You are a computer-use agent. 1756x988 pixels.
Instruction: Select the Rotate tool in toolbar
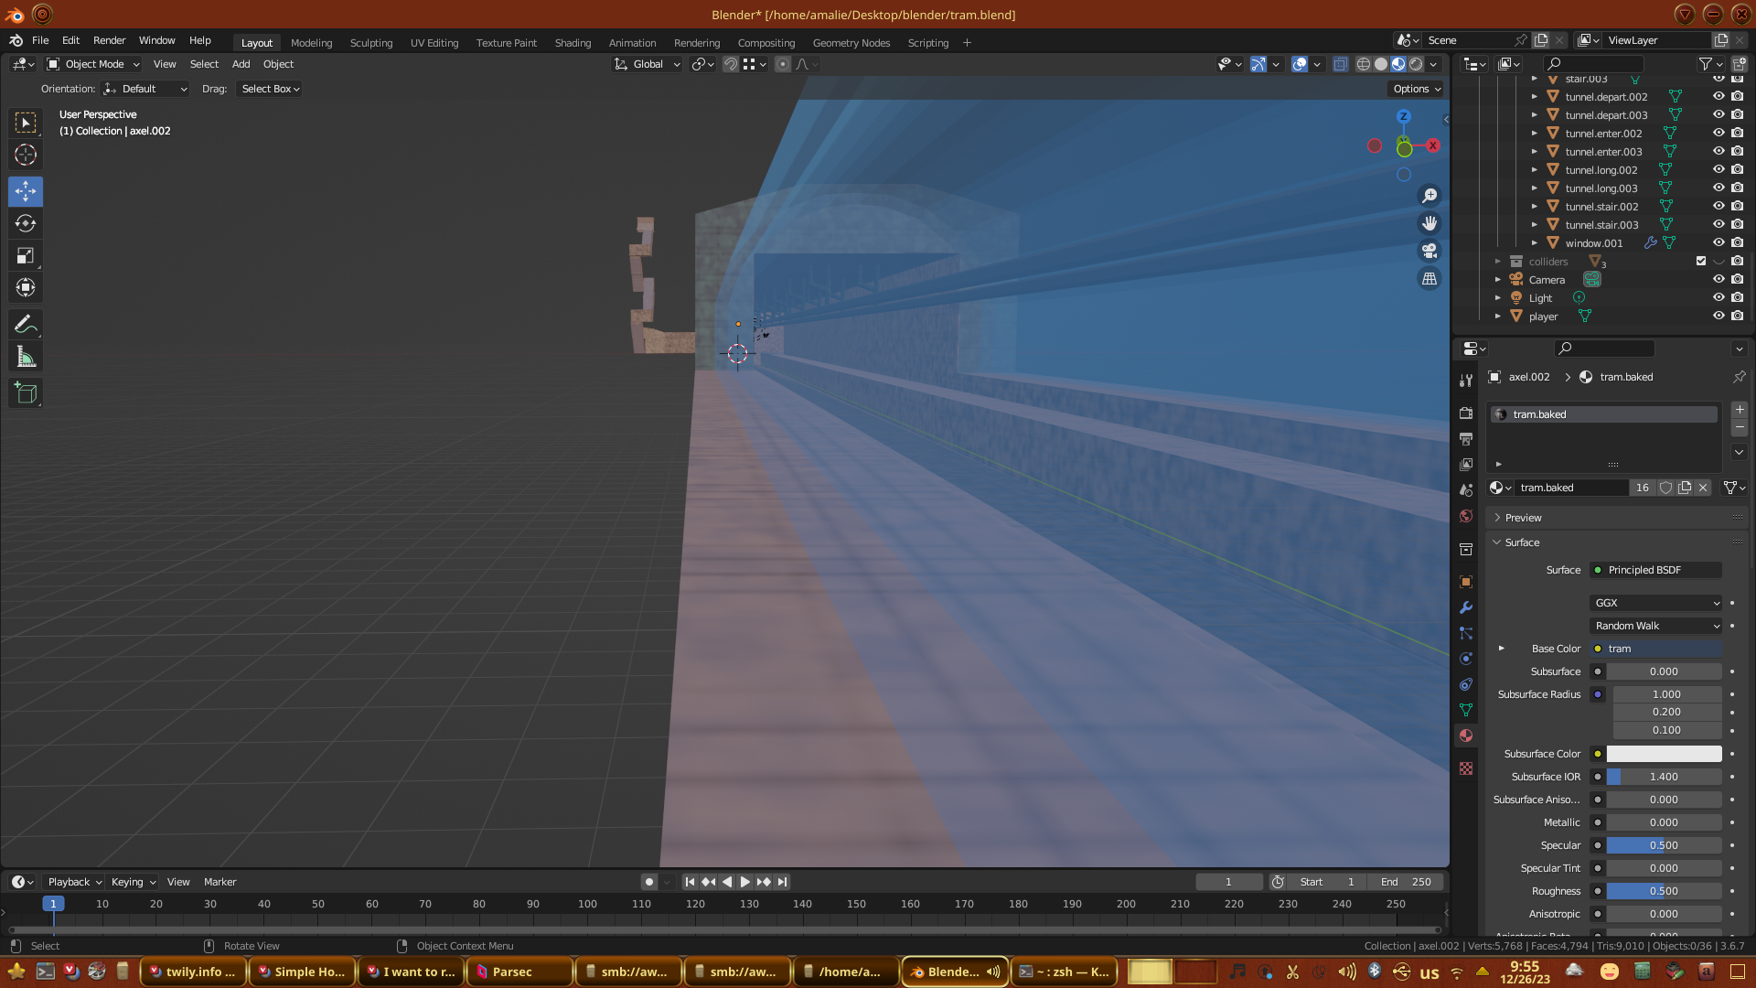(x=26, y=223)
